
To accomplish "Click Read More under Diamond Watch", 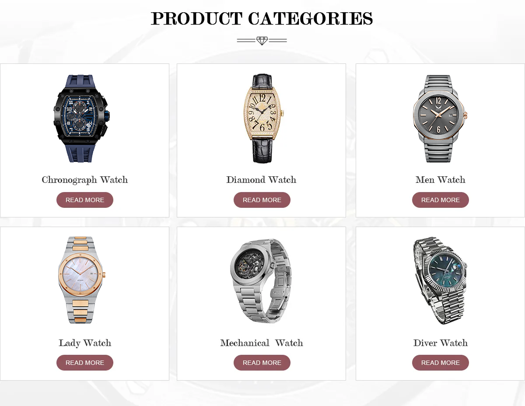I will 262,200.
